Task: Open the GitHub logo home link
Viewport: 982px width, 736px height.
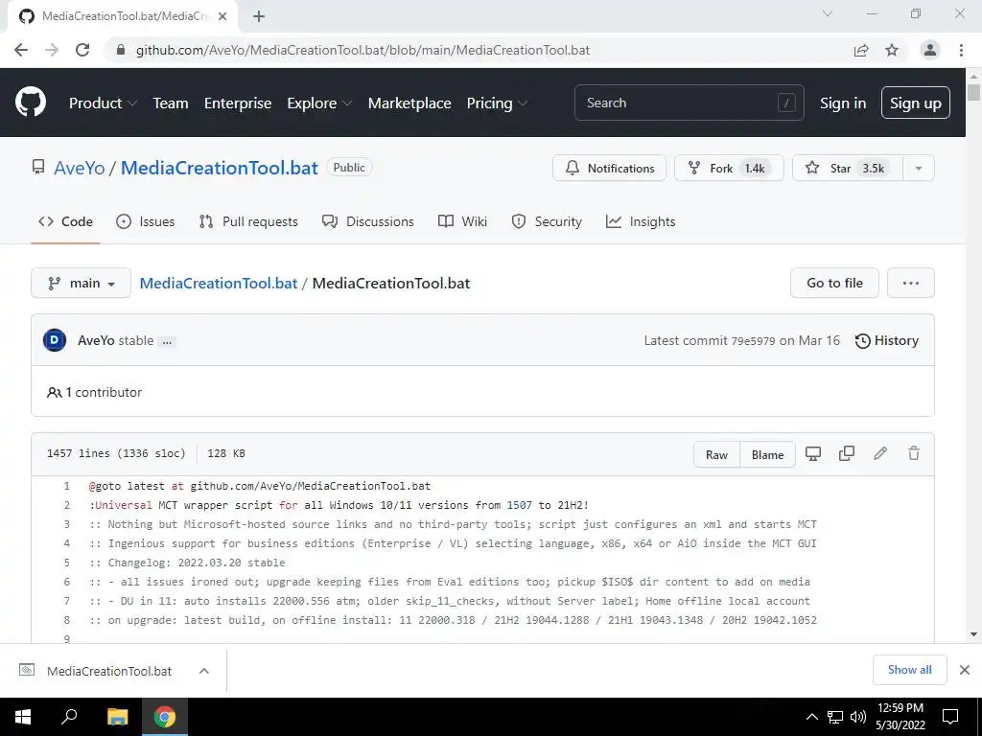Action: tap(31, 103)
